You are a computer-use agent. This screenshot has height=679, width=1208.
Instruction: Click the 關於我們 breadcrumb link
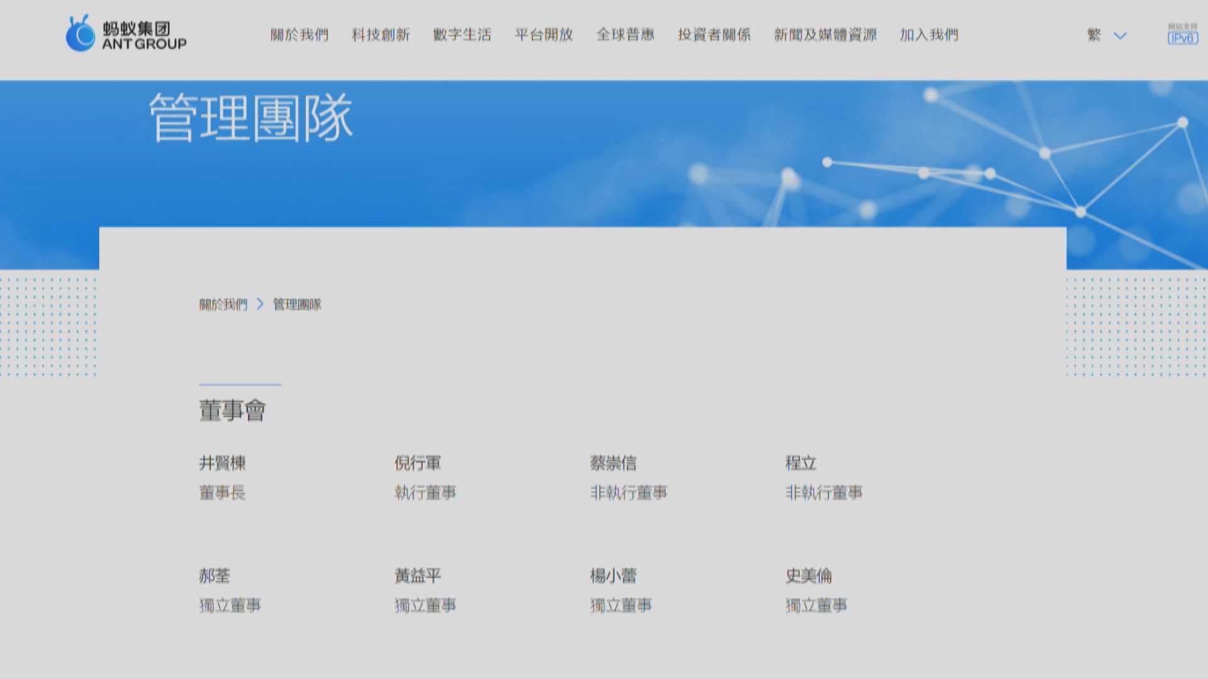point(223,305)
